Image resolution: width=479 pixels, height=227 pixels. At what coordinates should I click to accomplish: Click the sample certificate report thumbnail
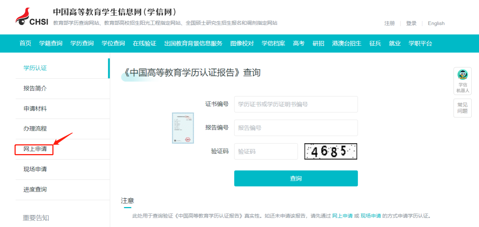[x=183, y=128]
